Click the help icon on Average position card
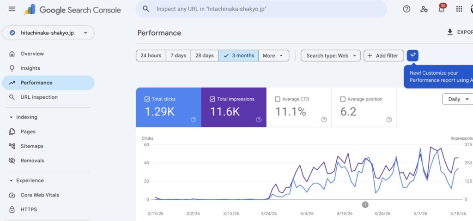 [389, 119]
